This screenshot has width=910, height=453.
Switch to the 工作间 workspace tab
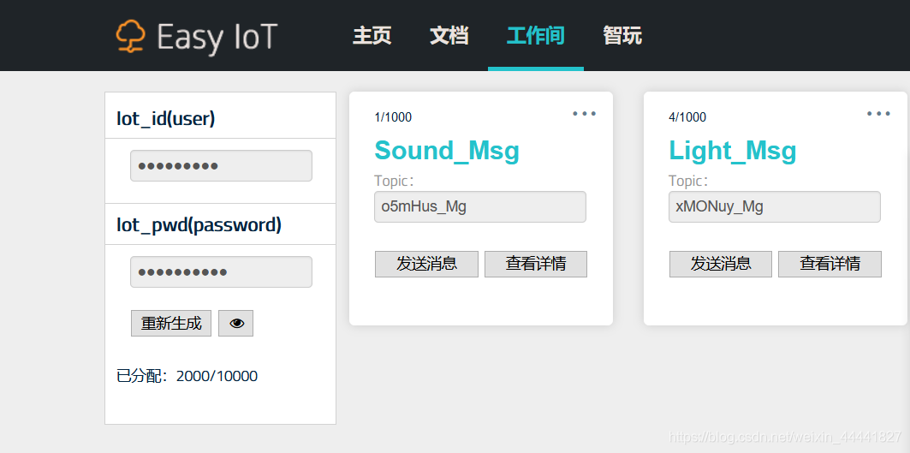(536, 36)
